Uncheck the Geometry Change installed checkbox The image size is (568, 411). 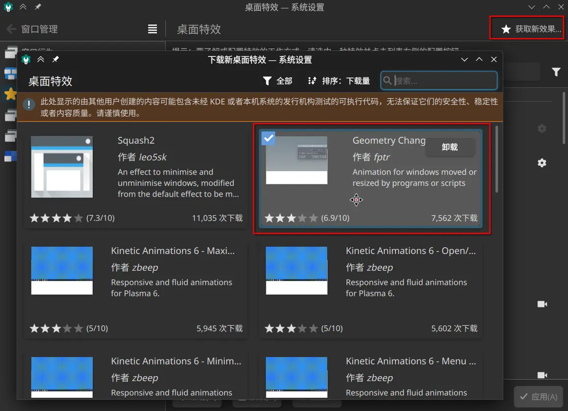[268, 138]
